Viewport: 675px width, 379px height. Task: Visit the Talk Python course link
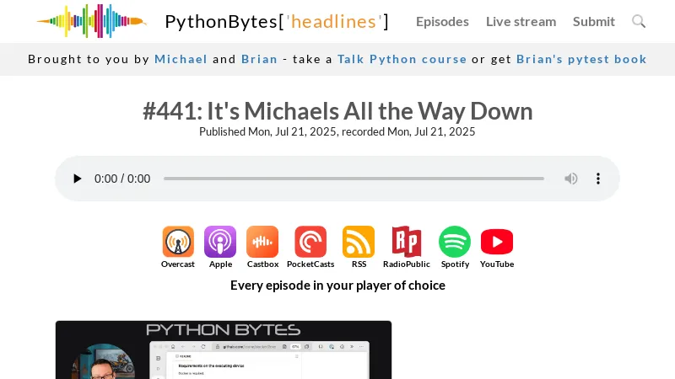pyautogui.click(x=402, y=59)
